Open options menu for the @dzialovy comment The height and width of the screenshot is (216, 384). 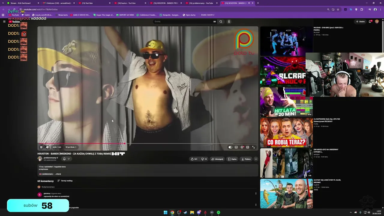tap(256, 193)
